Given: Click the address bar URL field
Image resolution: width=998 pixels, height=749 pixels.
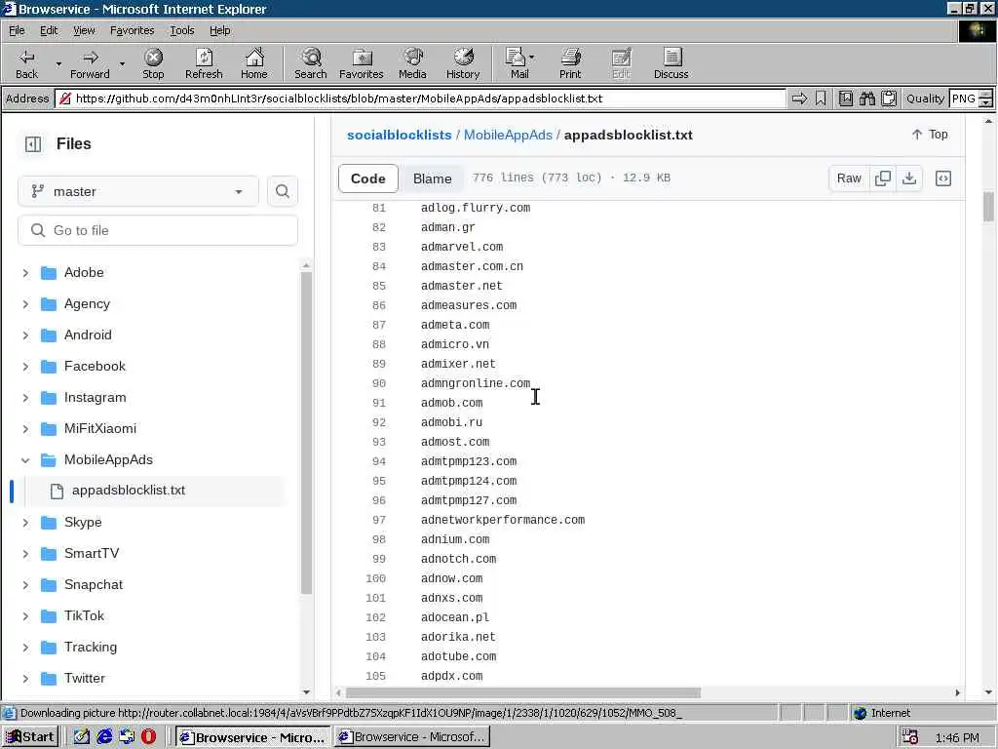Looking at the screenshot, I should pyautogui.click(x=420, y=99).
